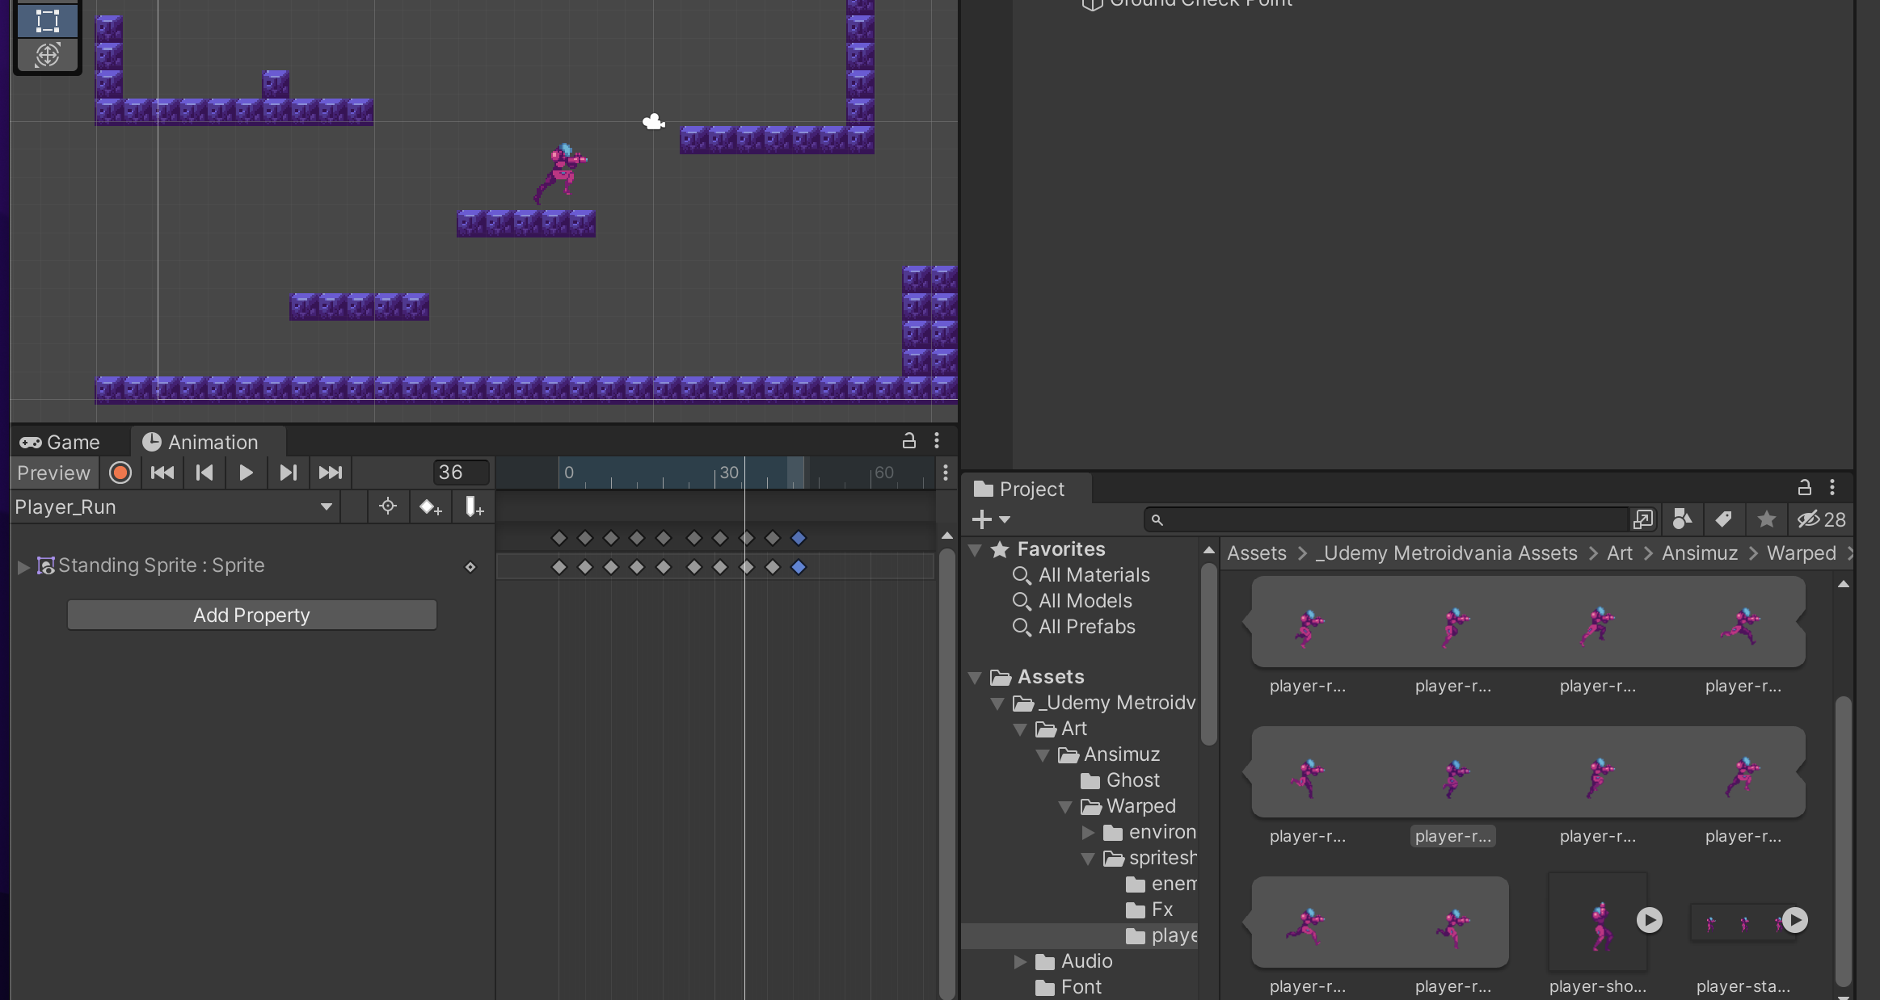Open Ansimuz in the breadcrumb path
Screen dimensions: 1880x1000
coord(1699,553)
